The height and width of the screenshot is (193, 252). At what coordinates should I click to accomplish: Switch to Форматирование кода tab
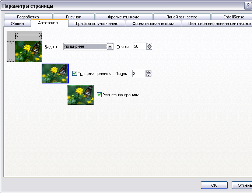click(x=153, y=24)
